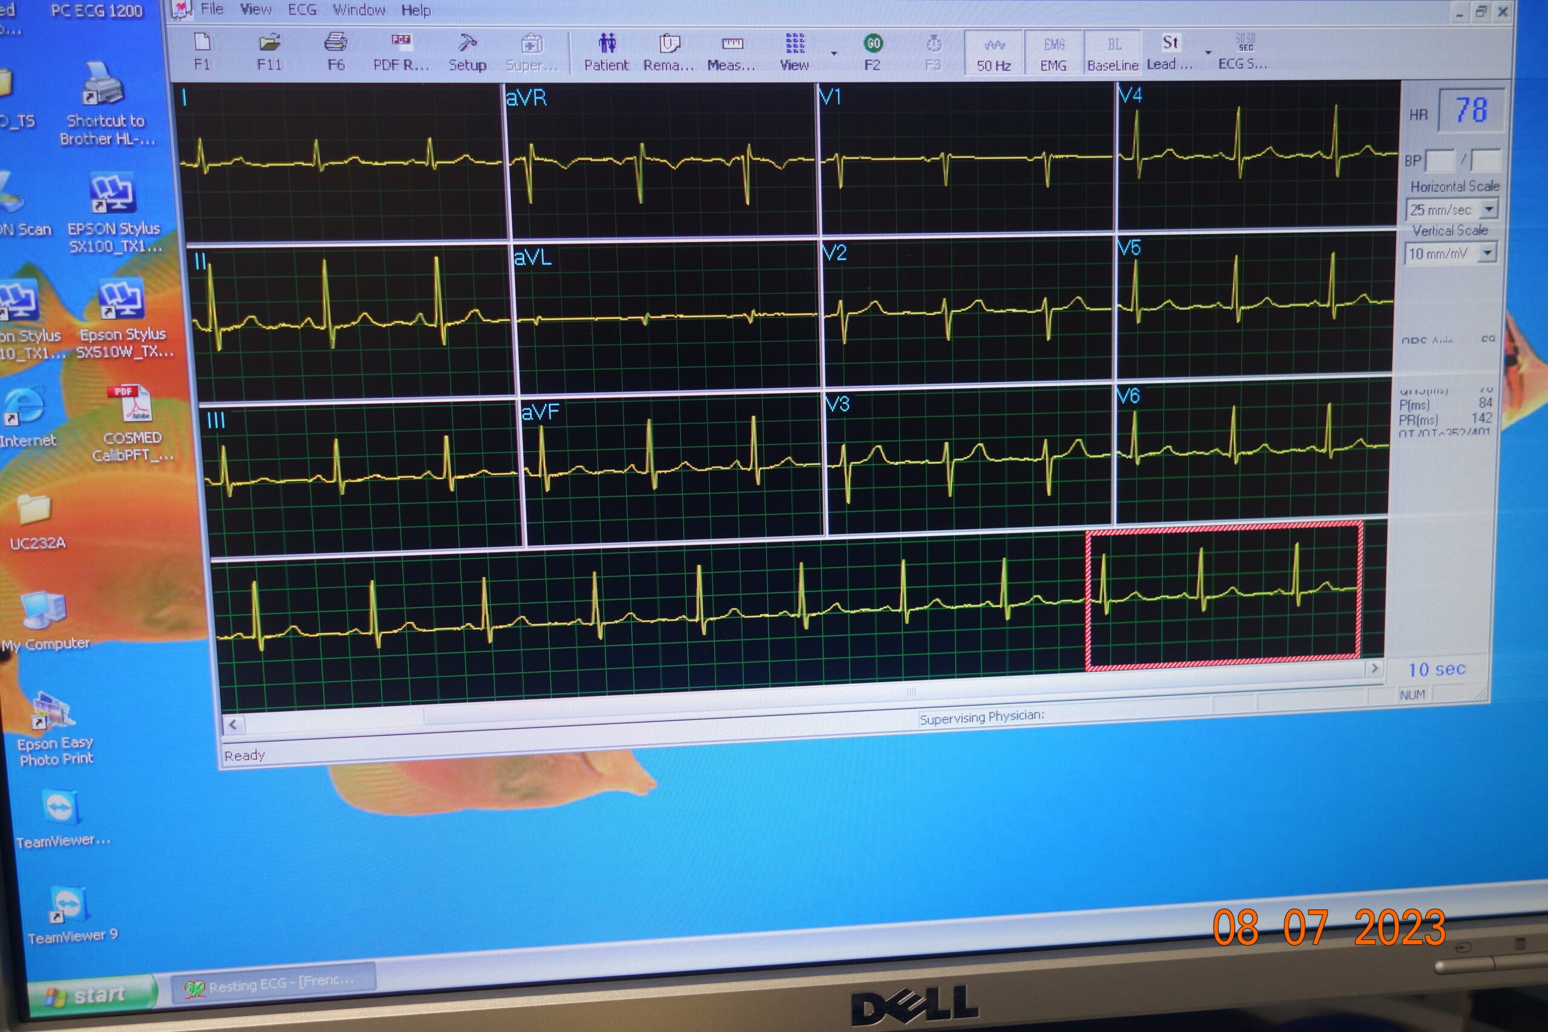Open the Help menu
Image resolution: width=1548 pixels, height=1032 pixels.
click(x=415, y=10)
